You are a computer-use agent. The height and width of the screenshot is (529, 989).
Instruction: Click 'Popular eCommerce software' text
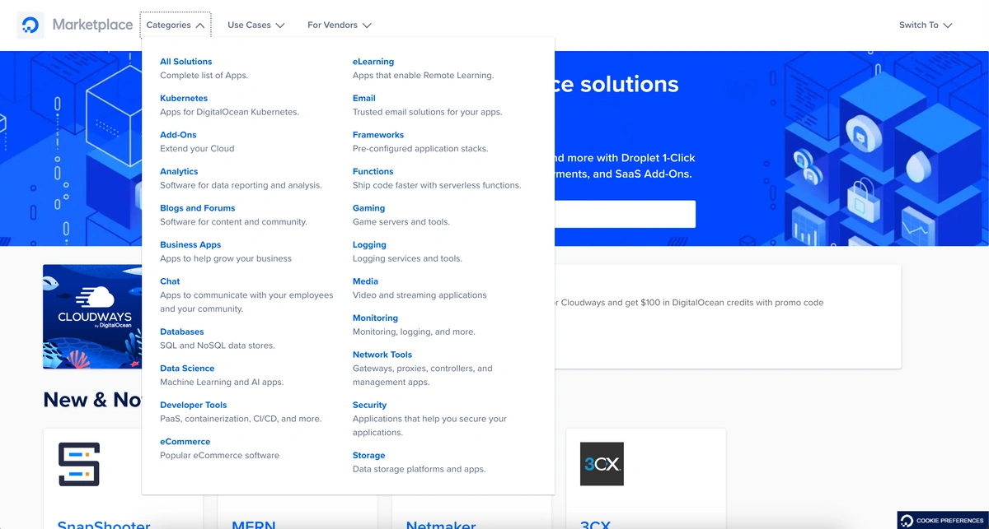point(219,455)
